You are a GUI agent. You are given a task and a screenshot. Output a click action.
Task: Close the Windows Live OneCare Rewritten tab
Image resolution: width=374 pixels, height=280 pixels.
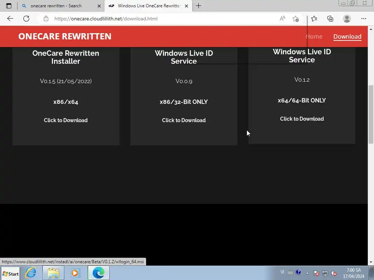[x=187, y=6]
